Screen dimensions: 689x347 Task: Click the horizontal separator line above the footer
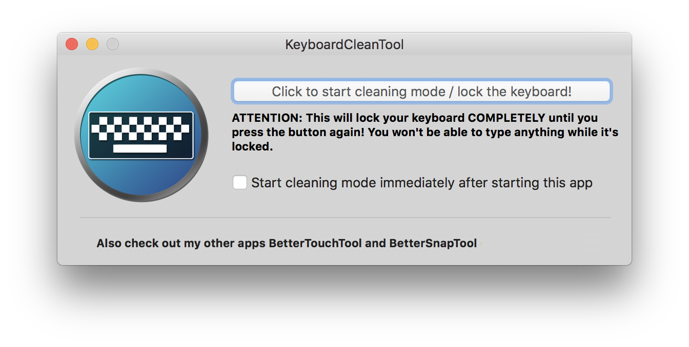(x=344, y=218)
